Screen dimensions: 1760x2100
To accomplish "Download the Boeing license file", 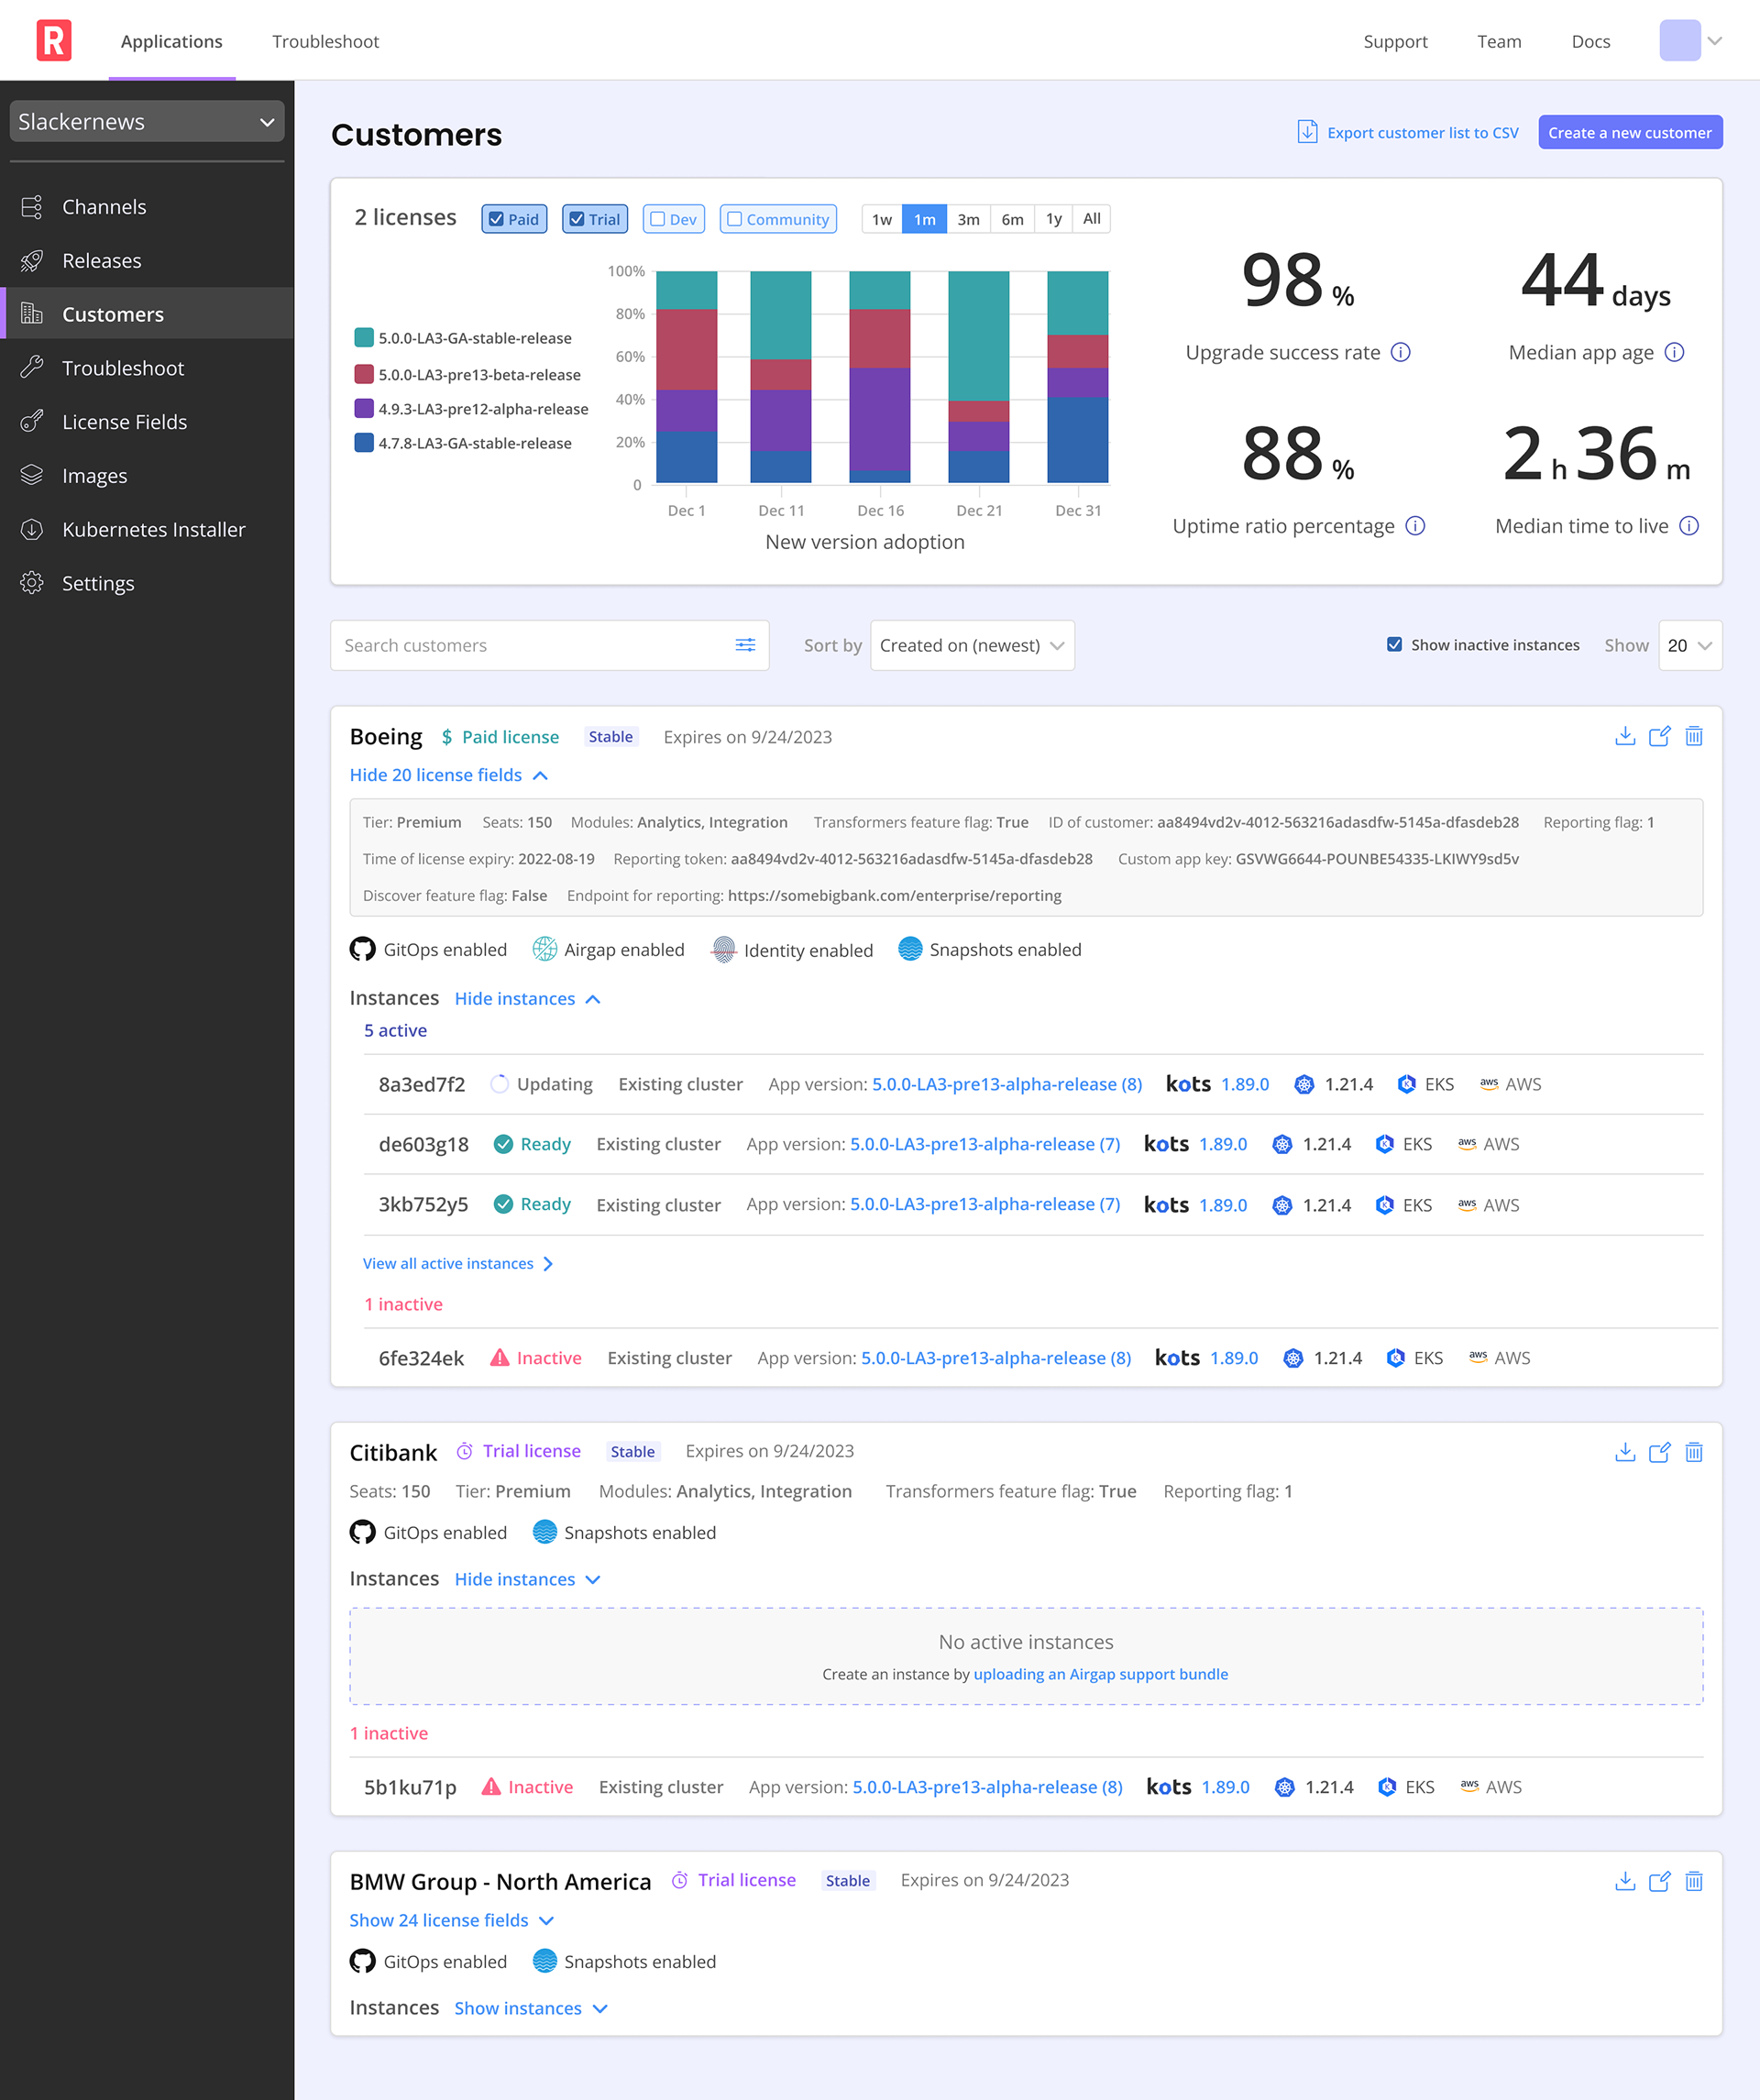I will click(1625, 736).
